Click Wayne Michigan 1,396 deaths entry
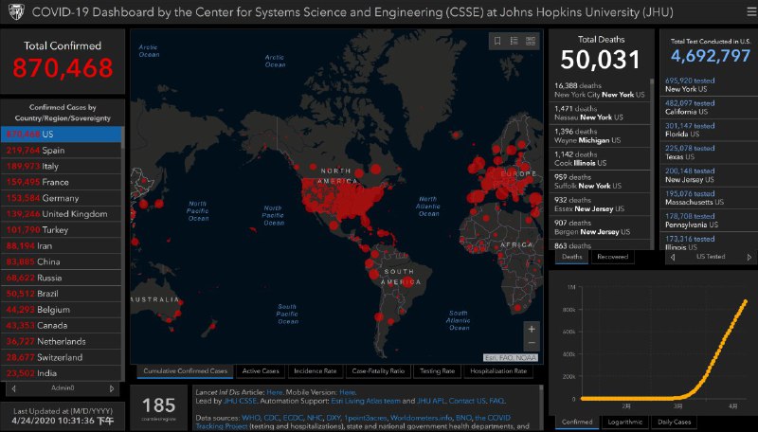The height and width of the screenshot is (432, 758). [x=600, y=135]
